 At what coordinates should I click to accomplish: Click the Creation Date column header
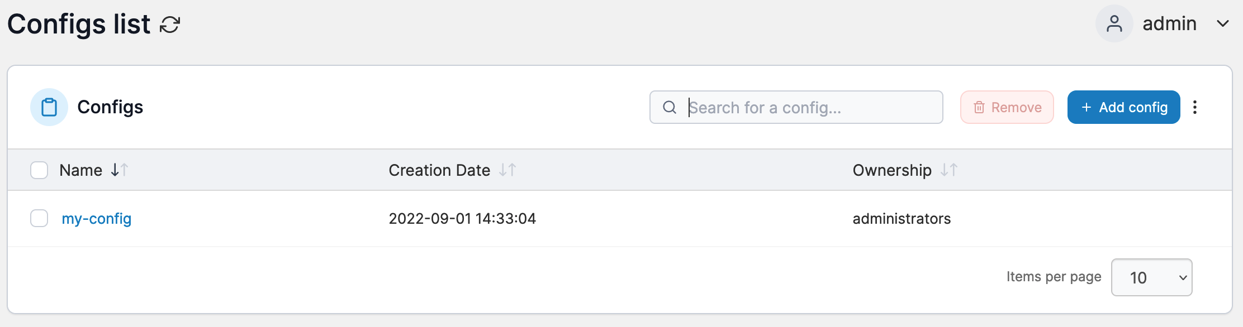point(439,170)
